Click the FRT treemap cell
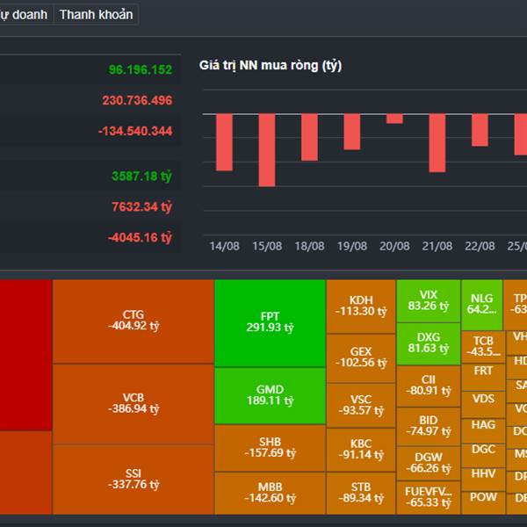Screen dimensions: 527x527 (x=483, y=377)
